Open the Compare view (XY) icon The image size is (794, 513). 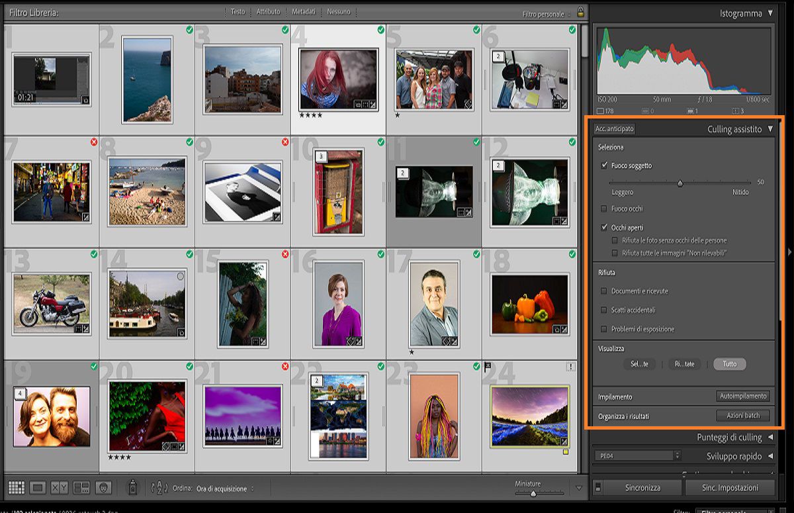click(58, 489)
